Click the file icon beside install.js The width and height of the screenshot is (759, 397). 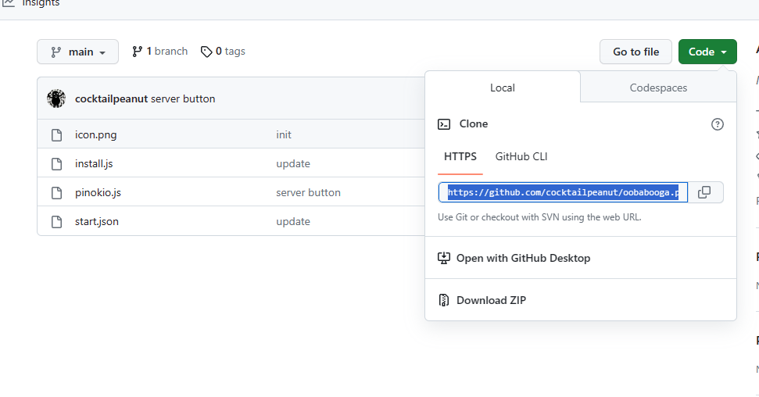(x=56, y=164)
